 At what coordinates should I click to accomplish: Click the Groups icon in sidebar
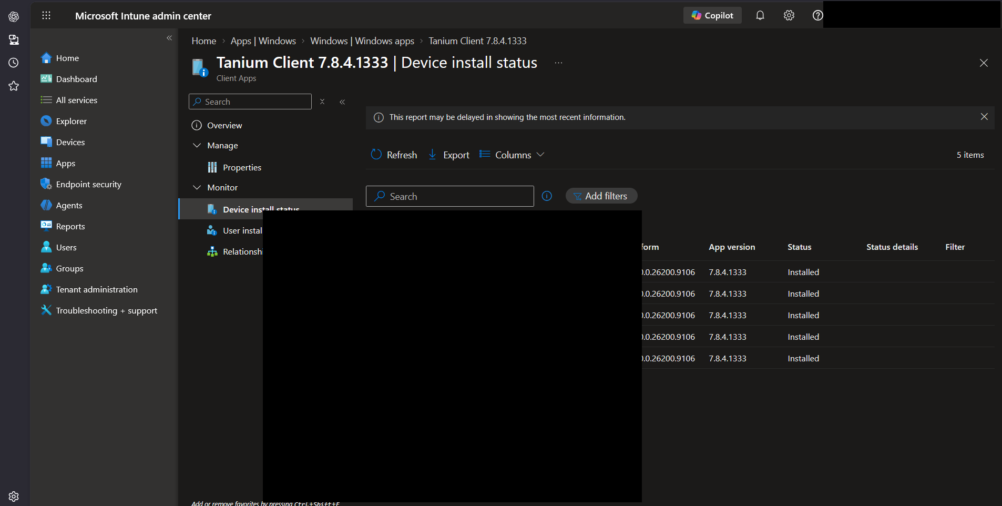46,268
